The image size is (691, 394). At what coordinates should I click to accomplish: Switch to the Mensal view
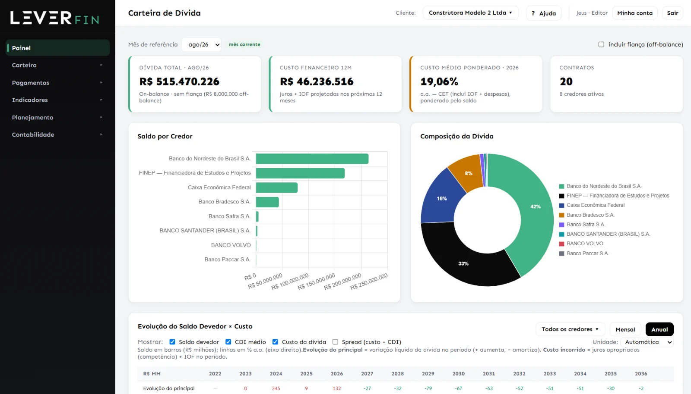(625, 329)
